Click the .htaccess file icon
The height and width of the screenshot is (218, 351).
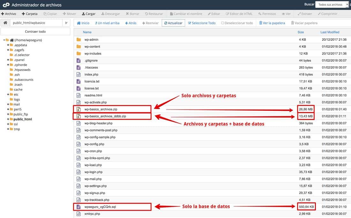78,67
